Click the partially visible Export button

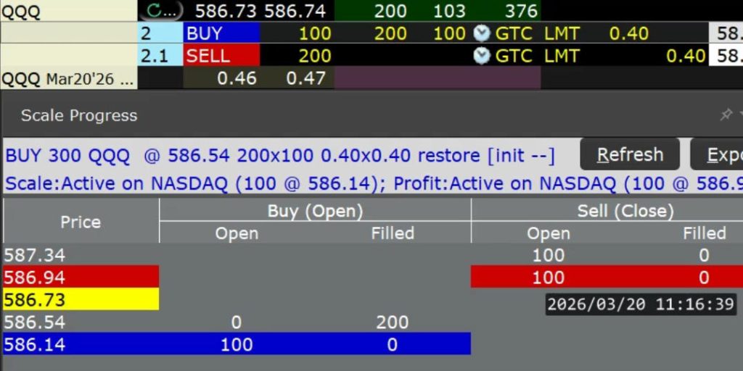pyautogui.click(x=718, y=154)
